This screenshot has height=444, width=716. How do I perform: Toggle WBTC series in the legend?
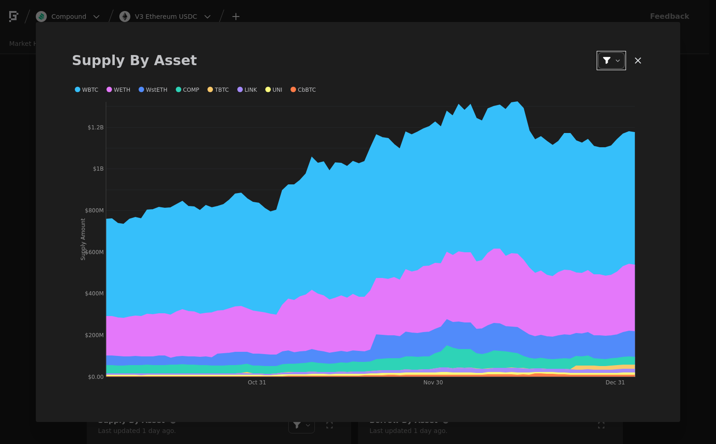87,90
